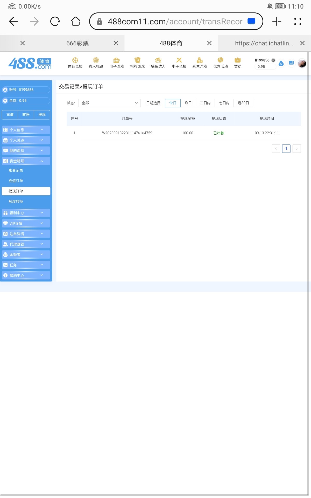The height and width of the screenshot is (498, 311).
Task: Go to browser home page
Action: point(76,21)
